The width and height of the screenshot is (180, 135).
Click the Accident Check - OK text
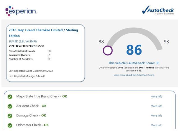[x=31, y=106]
